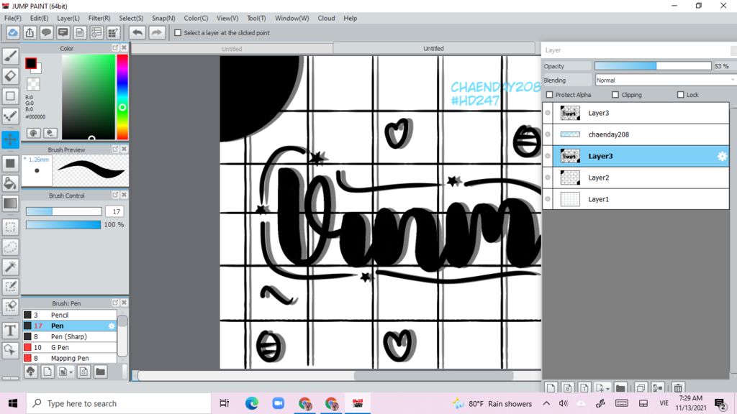Open the Layer menu
This screenshot has width=737, height=414.
tap(68, 18)
